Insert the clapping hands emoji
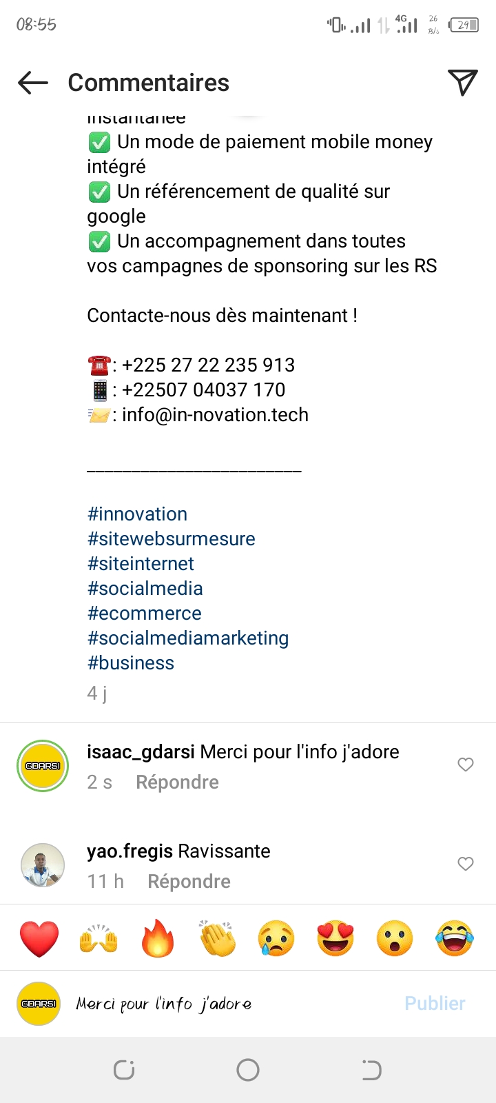This screenshot has height=1103, width=496. coord(217,938)
